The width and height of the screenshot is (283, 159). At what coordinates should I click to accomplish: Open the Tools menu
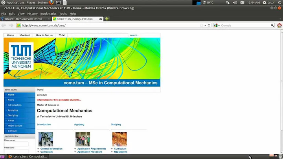pyautogui.click(x=63, y=13)
